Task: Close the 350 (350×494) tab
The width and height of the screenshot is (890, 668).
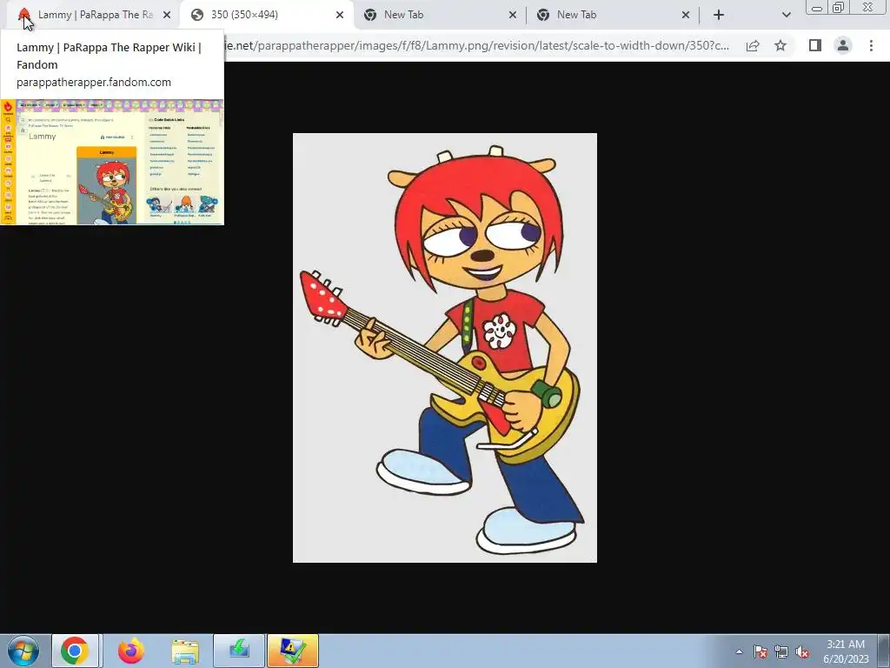Action: (x=340, y=15)
